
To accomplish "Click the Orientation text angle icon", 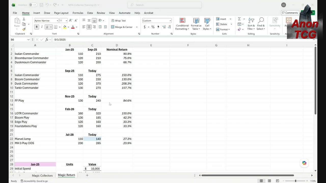I will [x=100, y=21].
